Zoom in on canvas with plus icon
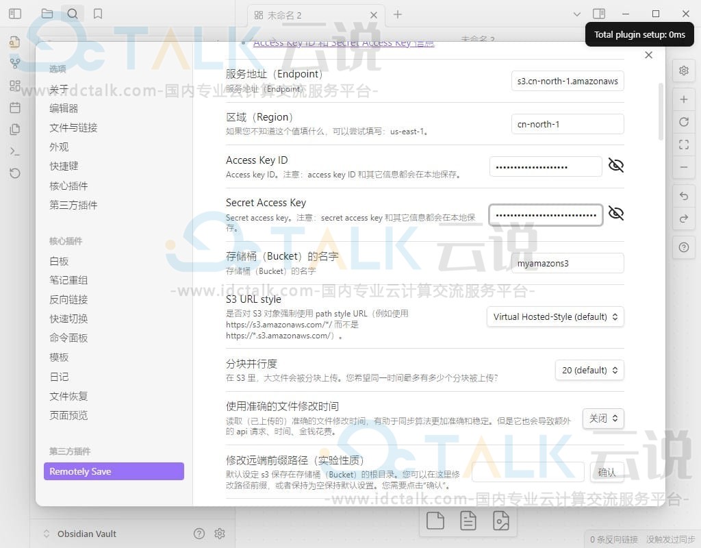 point(684,99)
